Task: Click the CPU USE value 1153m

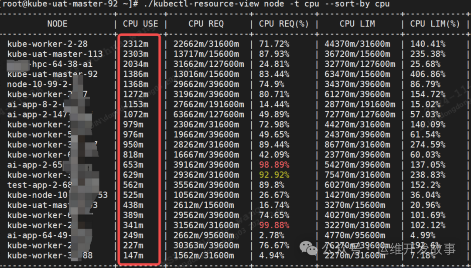Action: coord(136,105)
